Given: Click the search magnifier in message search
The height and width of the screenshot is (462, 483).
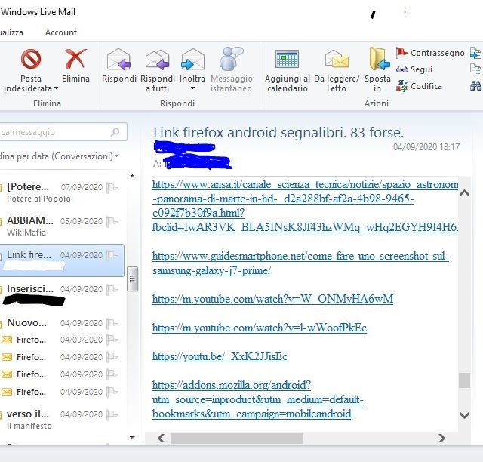Looking at the screenshot, I should 115,132.
